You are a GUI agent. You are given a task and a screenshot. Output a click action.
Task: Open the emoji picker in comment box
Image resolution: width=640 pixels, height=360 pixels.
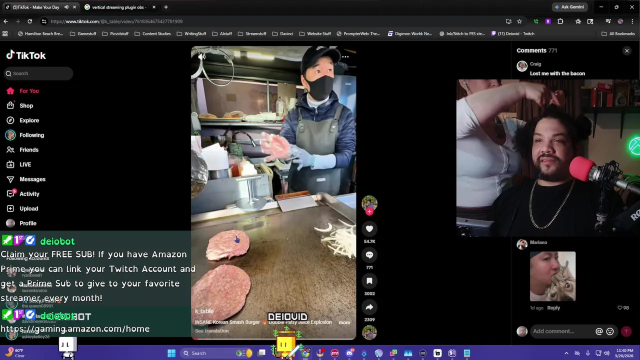pos(610,331)
